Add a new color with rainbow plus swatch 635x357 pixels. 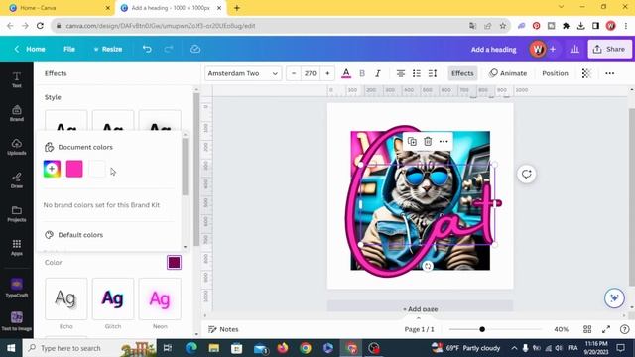tap(52, 169)
